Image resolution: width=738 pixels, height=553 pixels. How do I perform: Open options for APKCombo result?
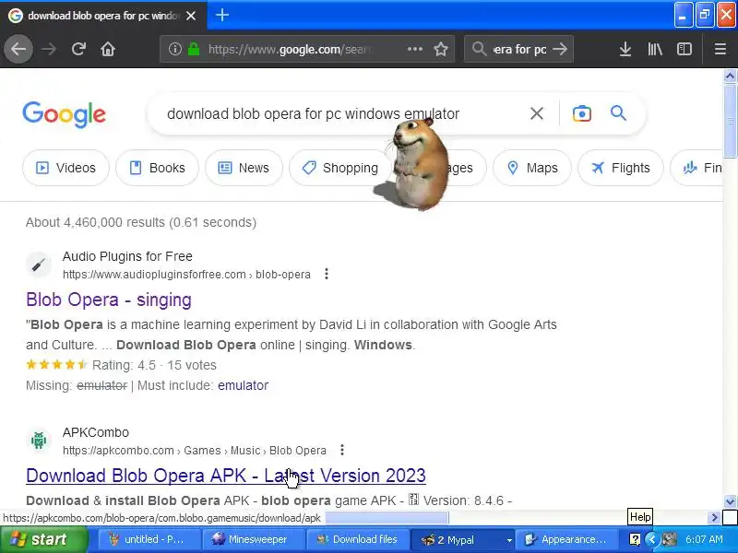[x=342, y=450]
